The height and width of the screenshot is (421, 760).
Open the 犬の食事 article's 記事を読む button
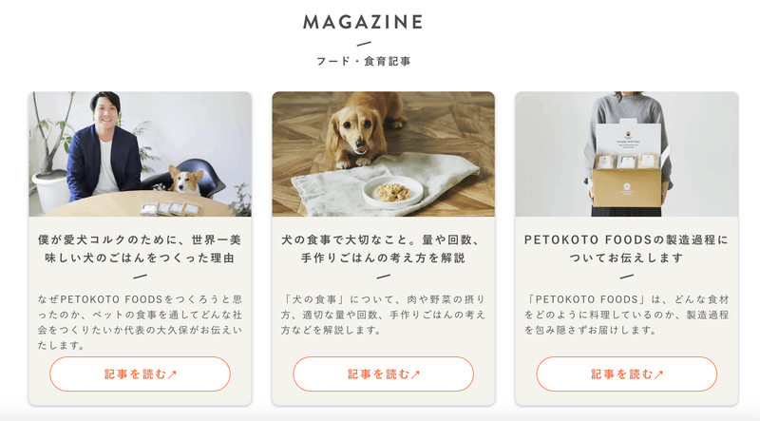point(384,373)
